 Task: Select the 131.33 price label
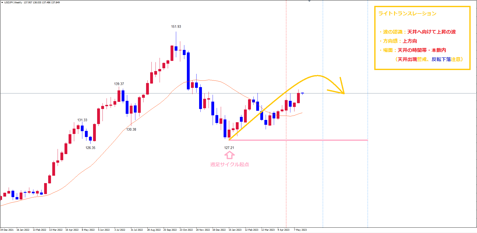(82, 120)
